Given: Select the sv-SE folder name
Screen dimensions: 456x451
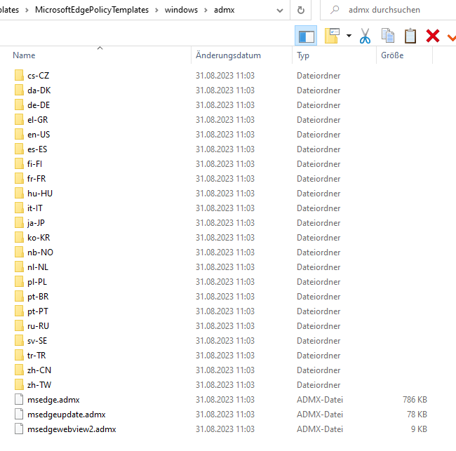Looking at the screenshot, I should (37, 341).
